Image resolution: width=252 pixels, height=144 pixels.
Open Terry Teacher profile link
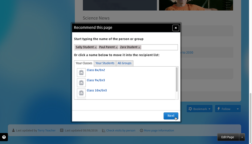pos(47,130)
